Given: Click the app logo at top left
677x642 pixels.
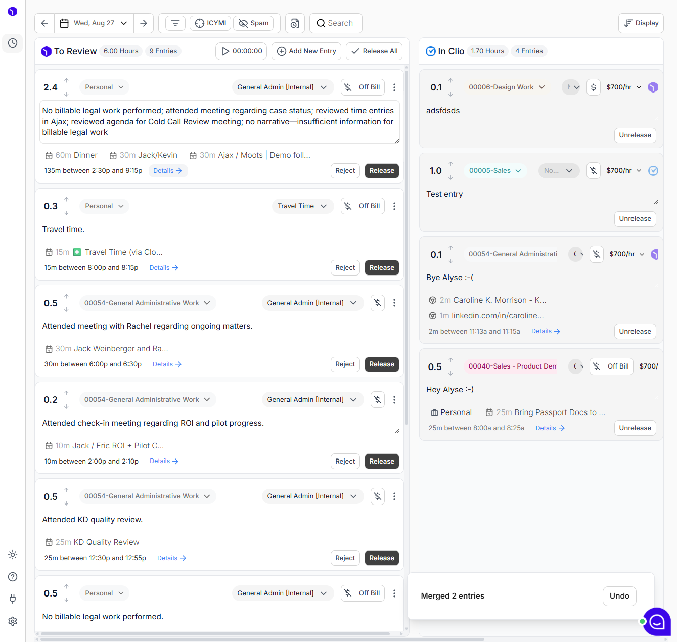Looking at the screenshot, I should [x=13, y=11].
